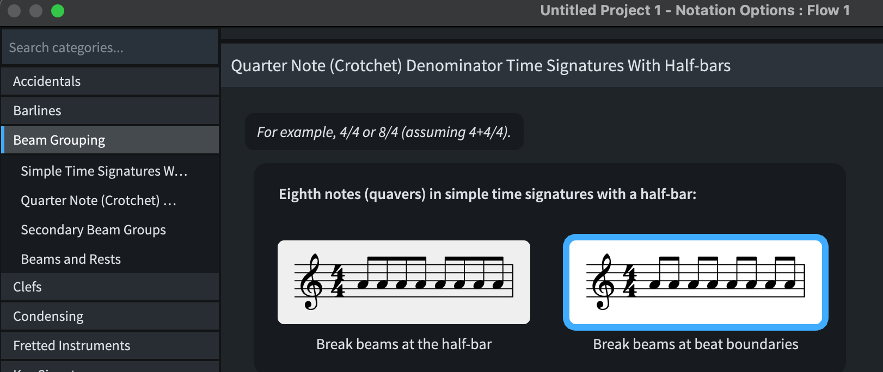This screenshot has width=883, height=372.
Task: Select the Barlines category
Action: coord(109,111)
